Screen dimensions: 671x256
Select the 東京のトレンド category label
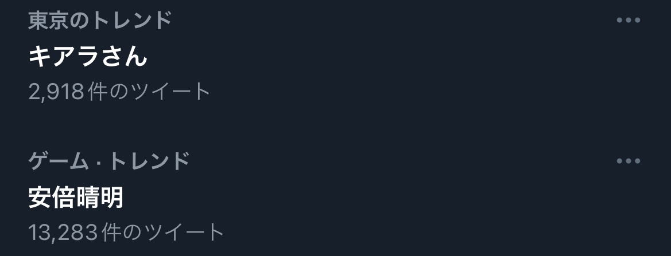[x=100, y=21]
